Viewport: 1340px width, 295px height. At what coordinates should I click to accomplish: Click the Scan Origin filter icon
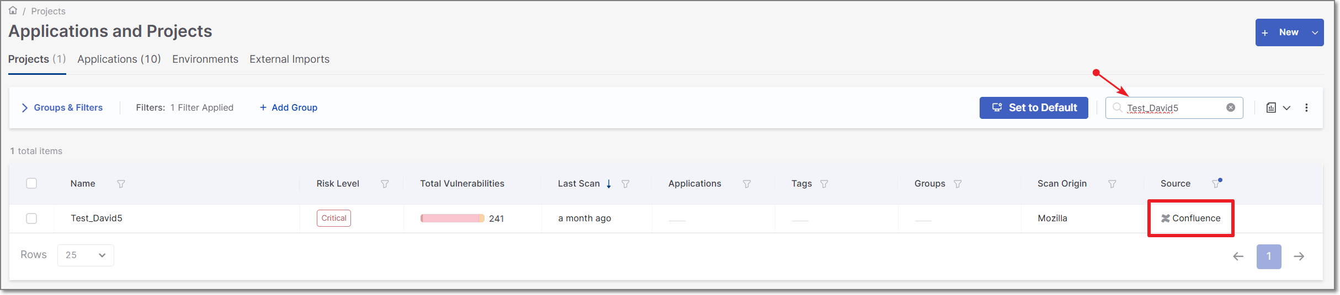coord(1112,184)
